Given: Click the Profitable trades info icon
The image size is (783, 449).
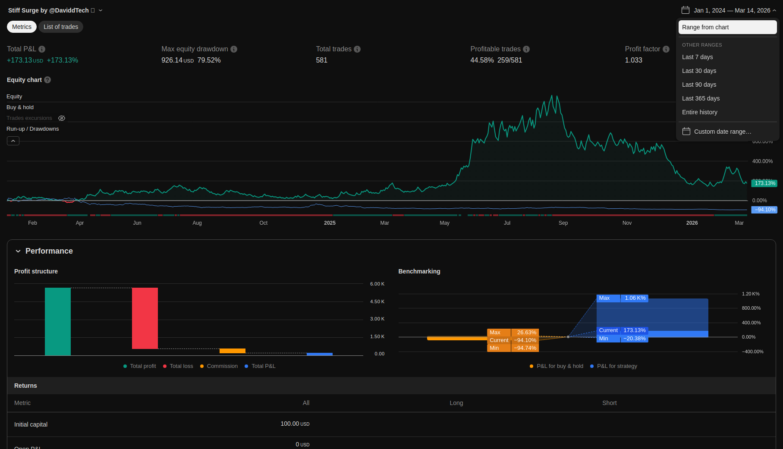Looking at the screenshot, I should pos(526,49).
